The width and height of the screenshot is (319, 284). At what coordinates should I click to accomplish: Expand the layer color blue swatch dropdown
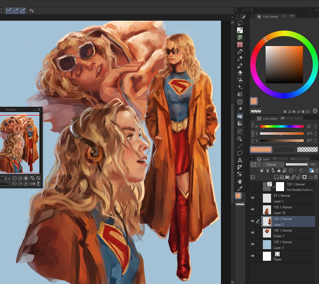(316, 171)
